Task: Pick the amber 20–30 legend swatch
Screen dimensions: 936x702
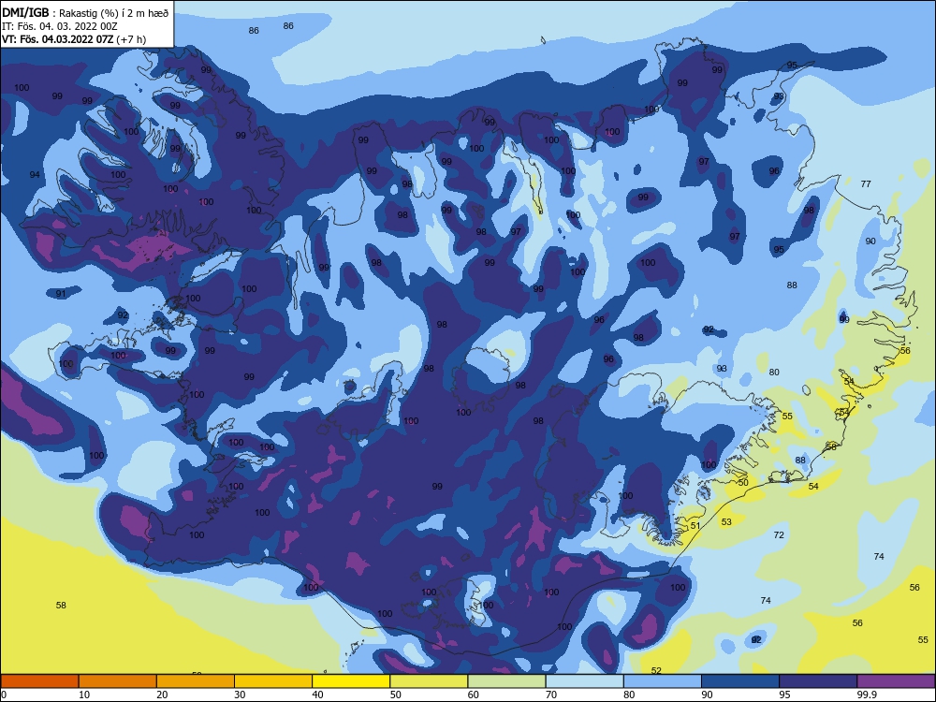Action: pos(196,681)
